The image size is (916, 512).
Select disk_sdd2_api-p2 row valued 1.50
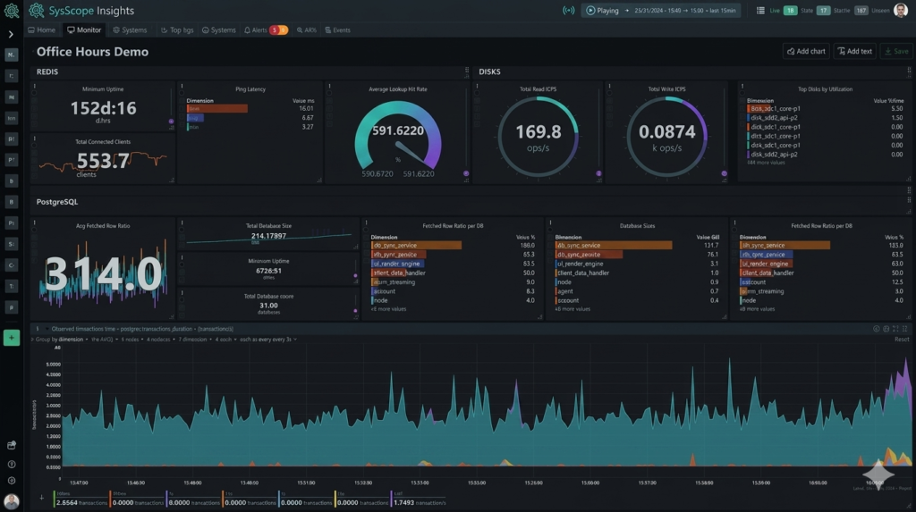click(825, 118)
